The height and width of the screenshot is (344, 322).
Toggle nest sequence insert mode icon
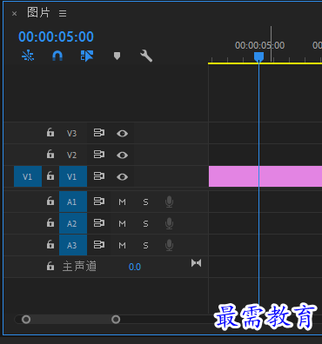click(28, 56)
